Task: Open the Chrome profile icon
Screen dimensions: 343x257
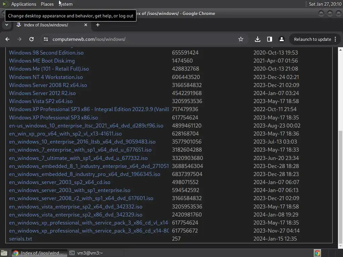Action: click(x=281, y=39)
